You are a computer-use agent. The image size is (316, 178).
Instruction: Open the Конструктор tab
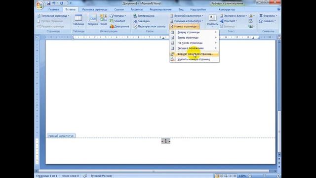[x=227, y=9]
